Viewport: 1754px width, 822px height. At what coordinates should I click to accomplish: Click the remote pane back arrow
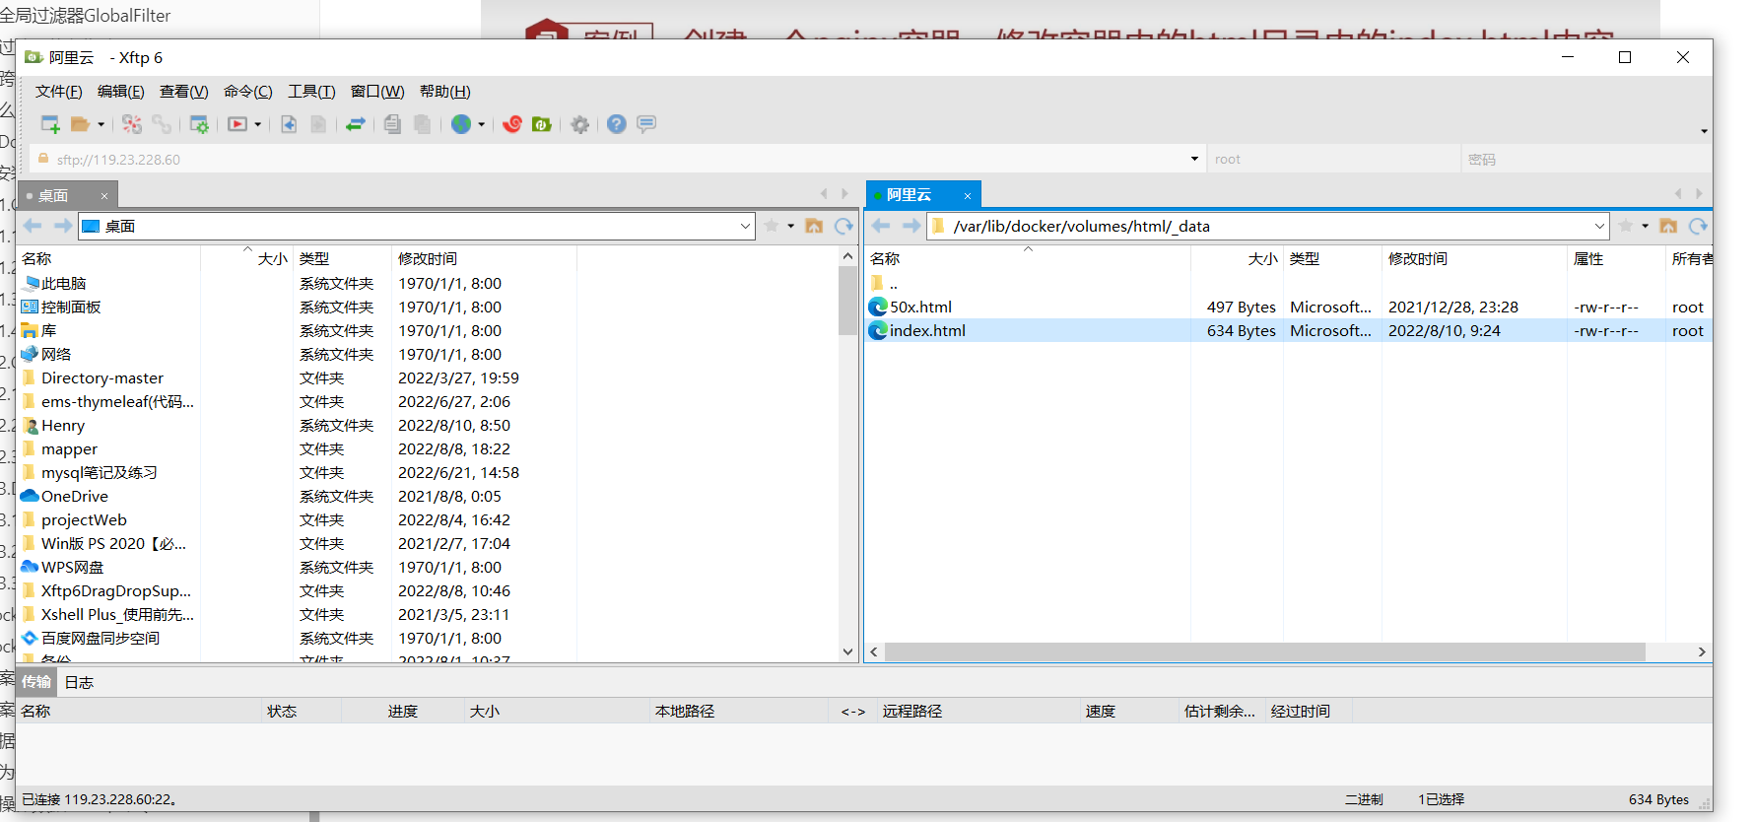click(x=881, y=227)
